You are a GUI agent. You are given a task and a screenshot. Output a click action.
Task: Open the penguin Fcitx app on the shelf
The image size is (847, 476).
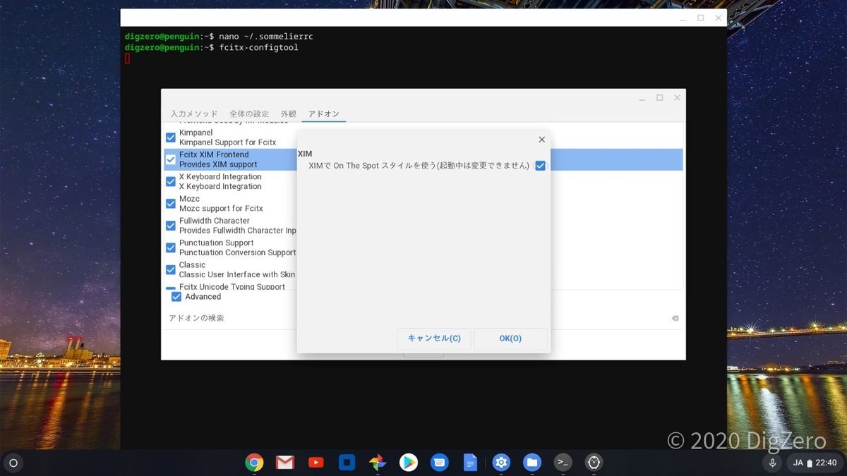click(x=594, y=463)
